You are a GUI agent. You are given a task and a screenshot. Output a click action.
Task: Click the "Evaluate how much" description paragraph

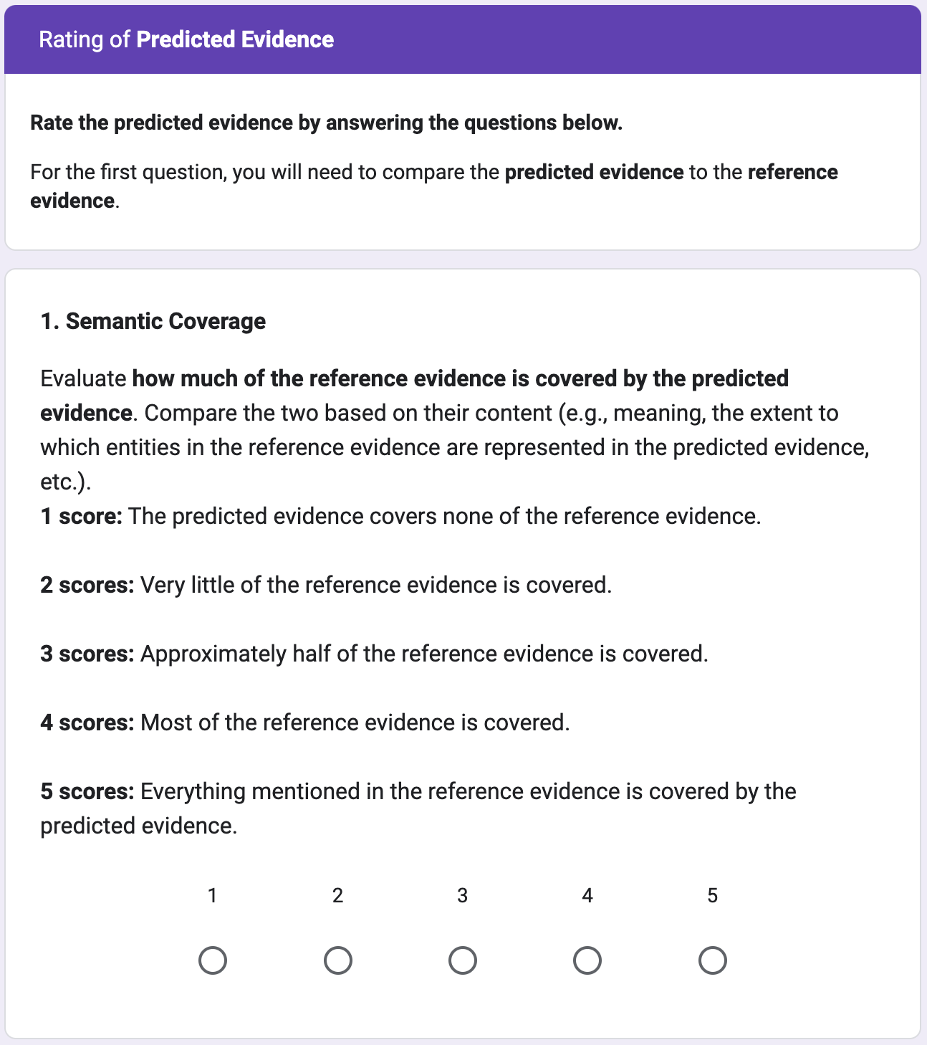(454, 430)
